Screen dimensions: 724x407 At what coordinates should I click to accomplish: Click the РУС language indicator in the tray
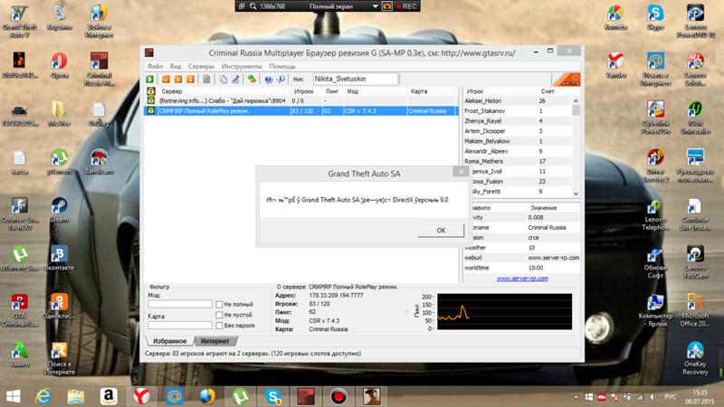(x=670, y=397)
